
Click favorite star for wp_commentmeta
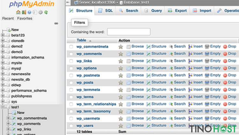pyautogui.click(x=121, y=47)
